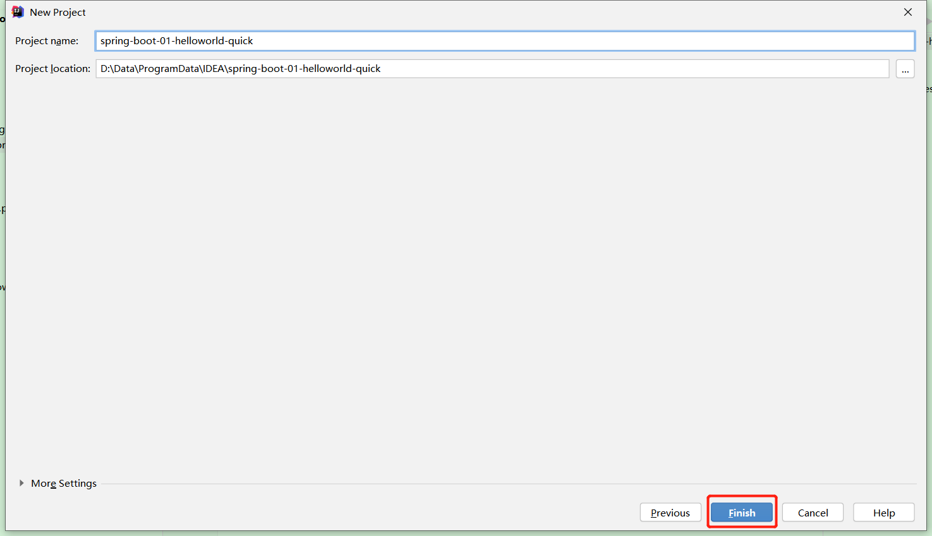Close the New Project dialog
Image resolution: width=932 pixels, height=536 pixels.
click(908, 12)
